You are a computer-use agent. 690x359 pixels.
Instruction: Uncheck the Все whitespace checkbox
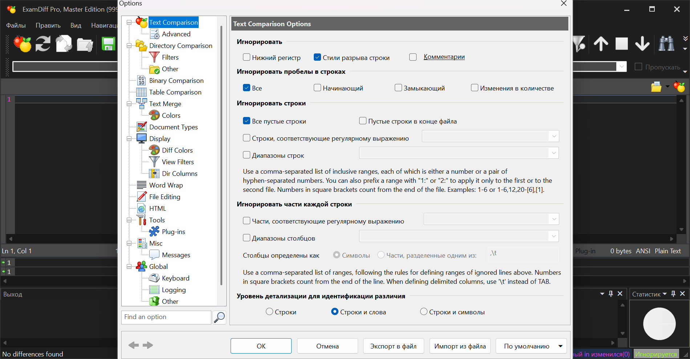pyautogui.click(x=247, y=88)
